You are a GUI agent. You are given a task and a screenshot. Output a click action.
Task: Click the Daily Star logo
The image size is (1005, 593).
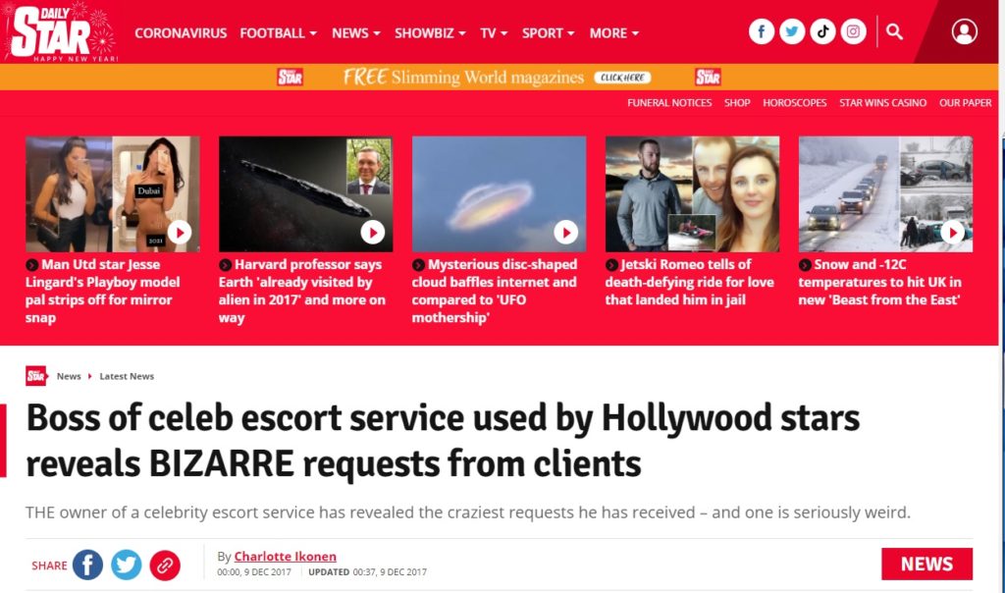click(62, 32)
